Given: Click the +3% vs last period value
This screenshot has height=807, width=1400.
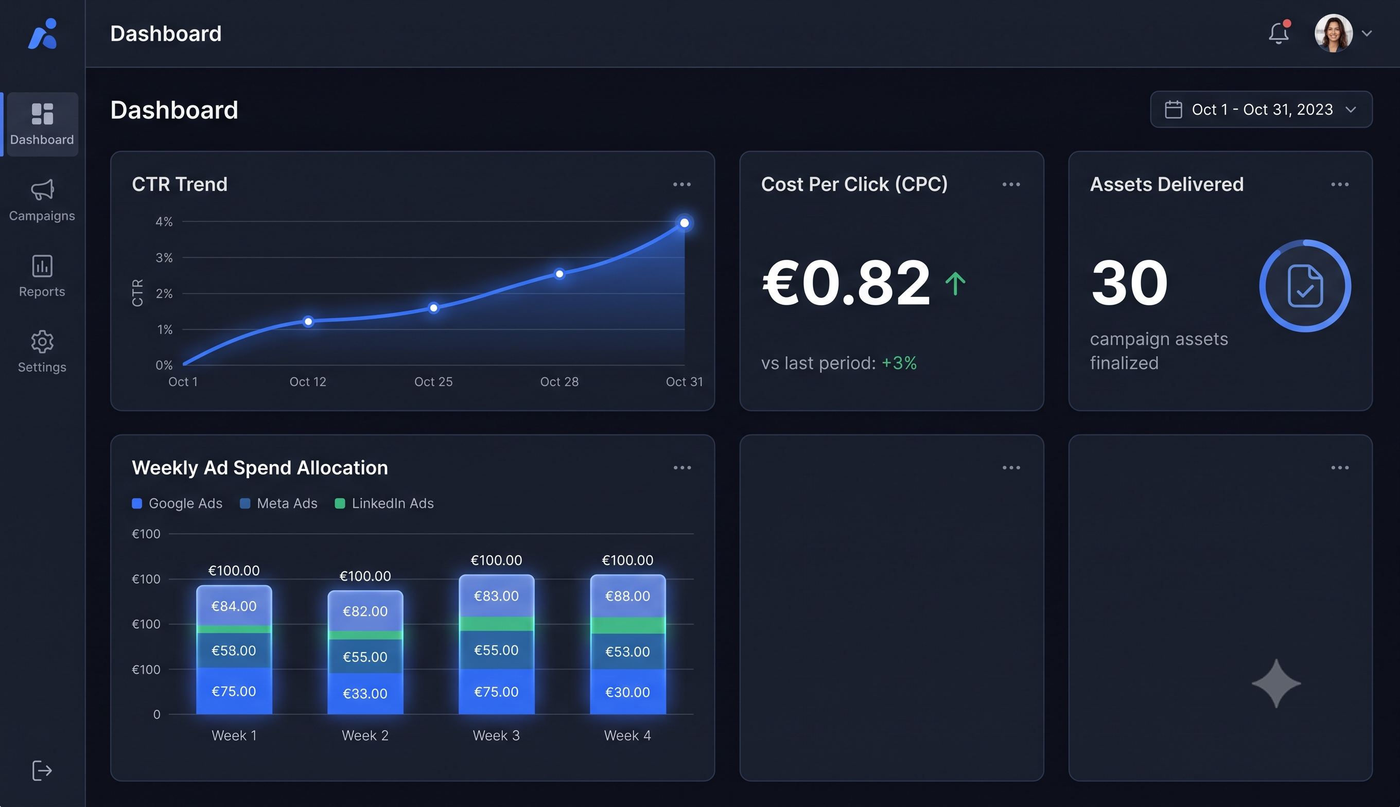Looking at the screenshot, I should pos(899,363).
